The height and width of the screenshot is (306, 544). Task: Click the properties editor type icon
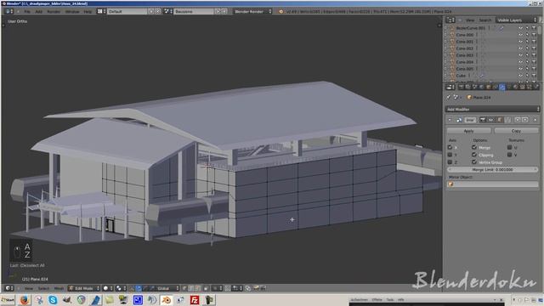450,87
